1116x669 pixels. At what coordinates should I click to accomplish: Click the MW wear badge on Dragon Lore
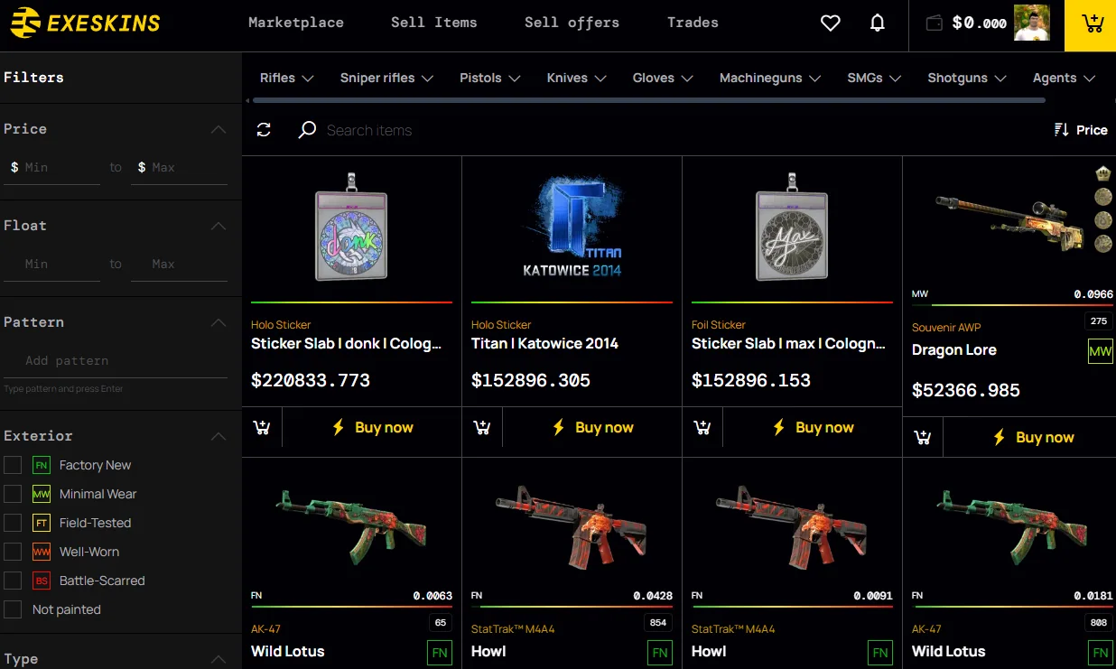point(1101,351)
